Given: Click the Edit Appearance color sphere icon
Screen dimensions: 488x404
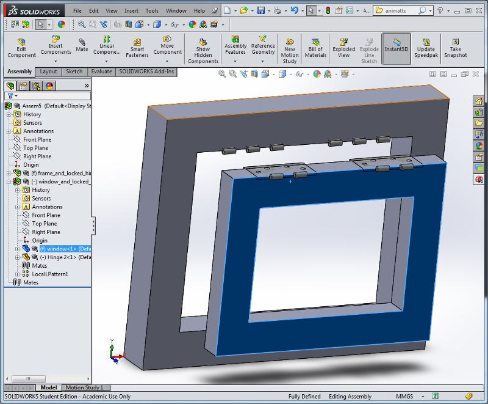Looking at the screenshot, I should point(62,24).
